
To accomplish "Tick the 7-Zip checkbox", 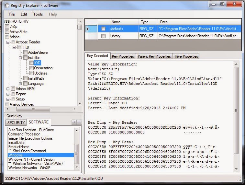I will pyautogui.click(x=7, y=27).
